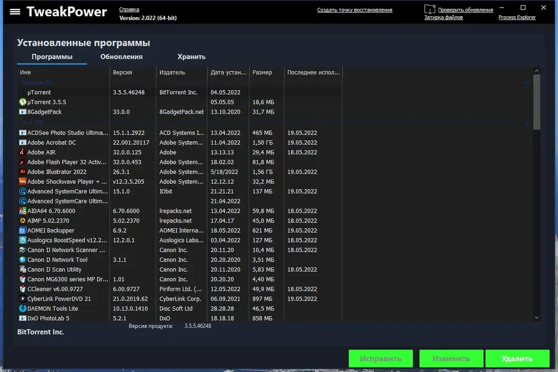Sort by the Издатель column header

tap(181, 72)
